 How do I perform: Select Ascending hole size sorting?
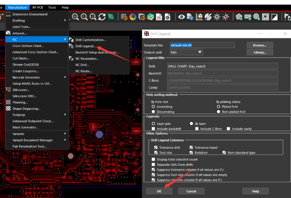click(153, 106)
